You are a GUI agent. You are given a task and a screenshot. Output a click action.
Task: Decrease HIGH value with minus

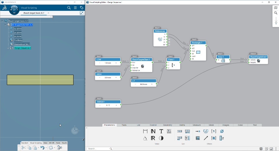(100, 78)
